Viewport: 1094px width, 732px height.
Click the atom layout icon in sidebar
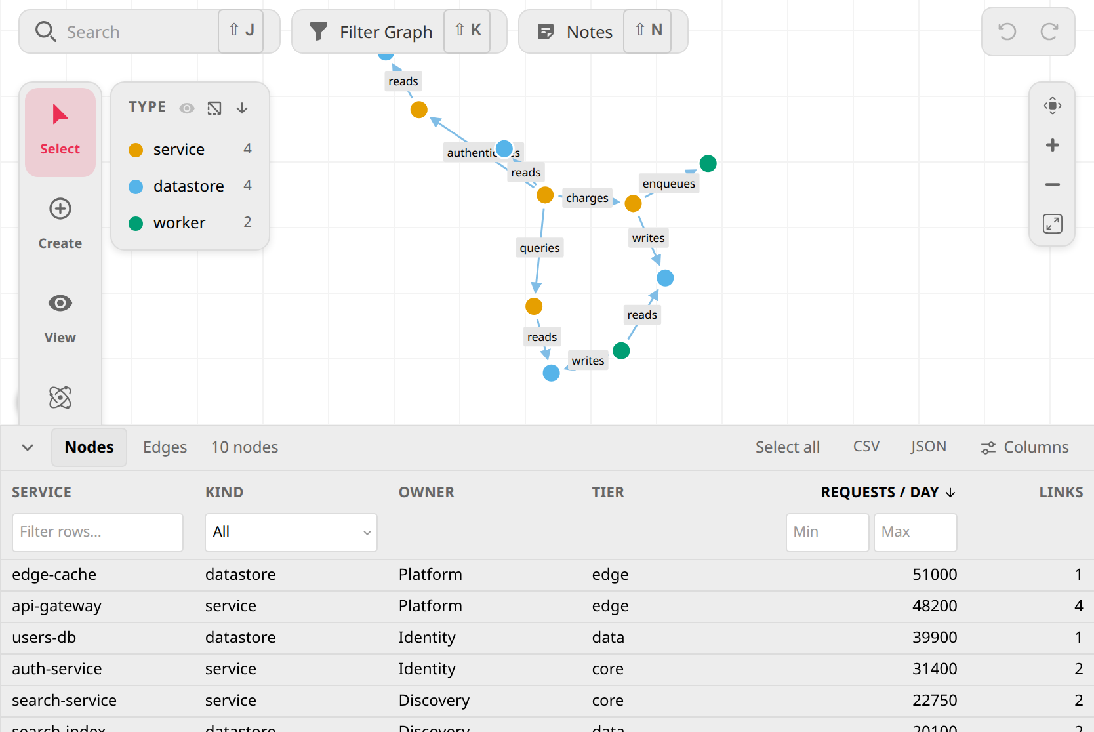click(60, 397)
